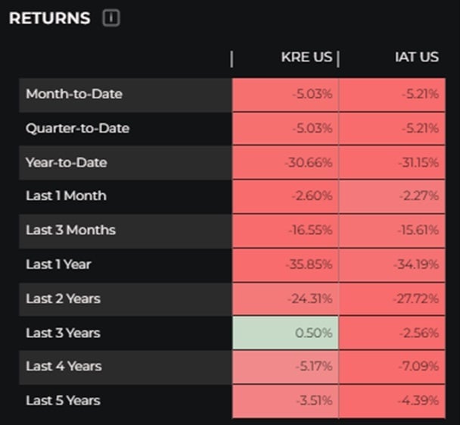Viewport: 472px width, 425px height.
Task: Click the info icon beside RETURNS
Action: click(111, 18)
